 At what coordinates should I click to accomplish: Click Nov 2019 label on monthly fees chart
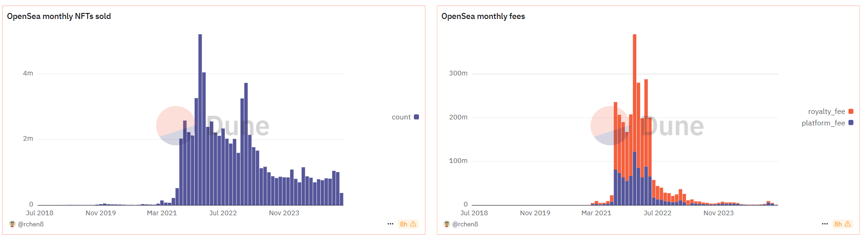click(535, 213)
